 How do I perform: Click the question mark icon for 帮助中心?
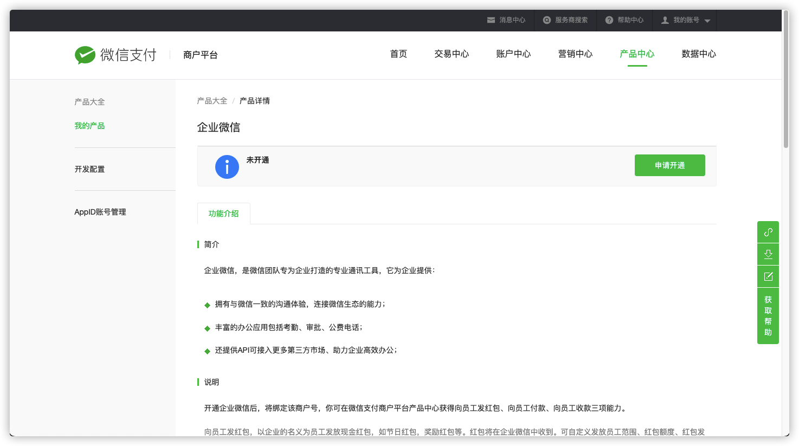coord(609,20)
